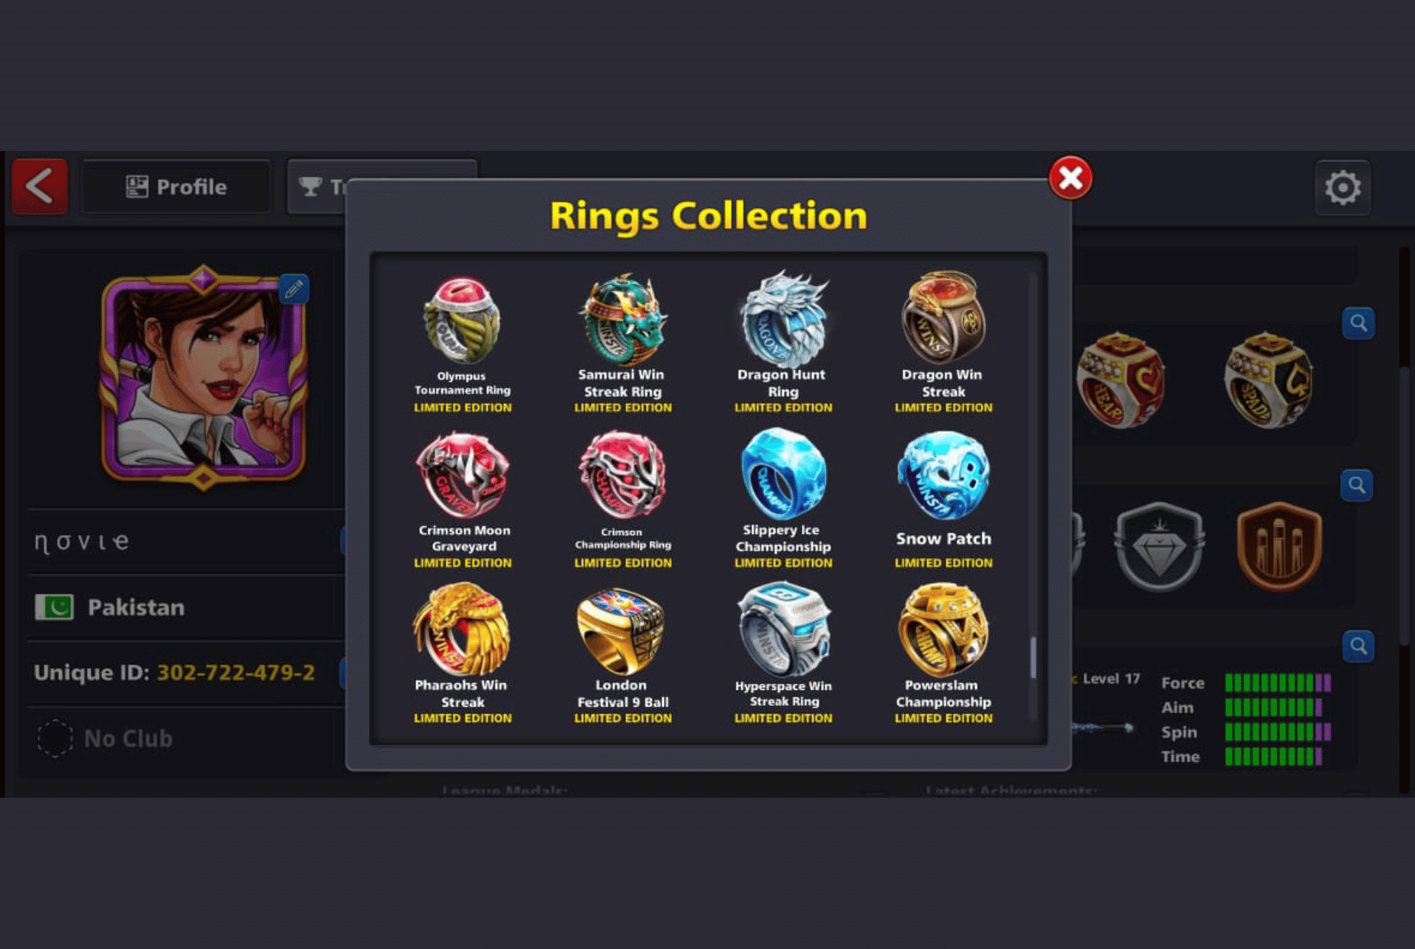Select the Crimson Moon Graveyard ring

[x=462, y=499]
